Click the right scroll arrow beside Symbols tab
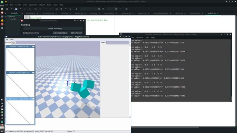Image resolution: width=237 pixels, height=133 pixels. [x=23, y=13]
